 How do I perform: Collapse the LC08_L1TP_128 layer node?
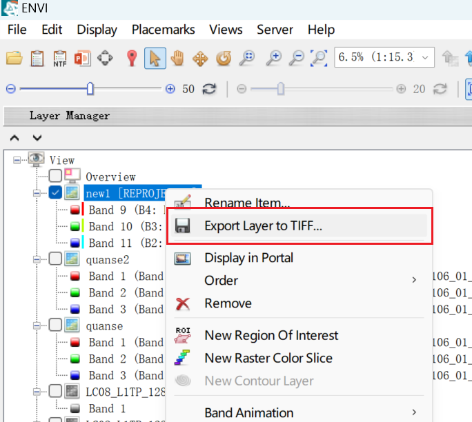pos(37,392)
